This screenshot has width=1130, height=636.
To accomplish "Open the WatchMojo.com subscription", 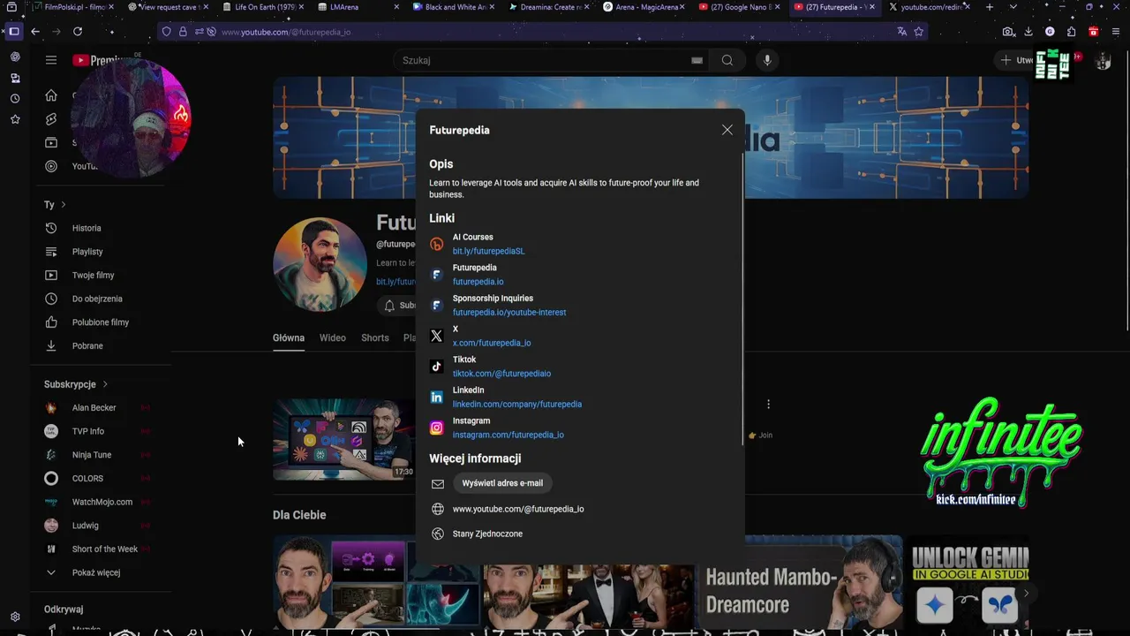I will point(102,502).
